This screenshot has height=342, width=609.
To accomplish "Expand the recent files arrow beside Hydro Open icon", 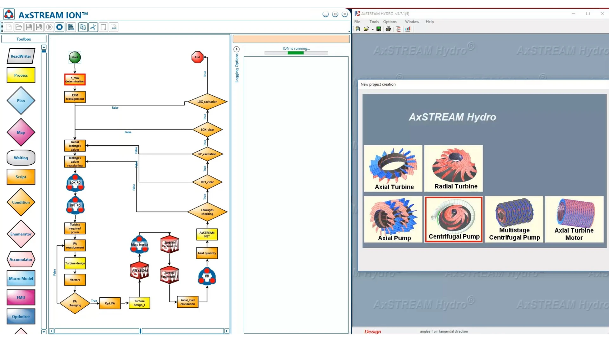I will point(372,29).
